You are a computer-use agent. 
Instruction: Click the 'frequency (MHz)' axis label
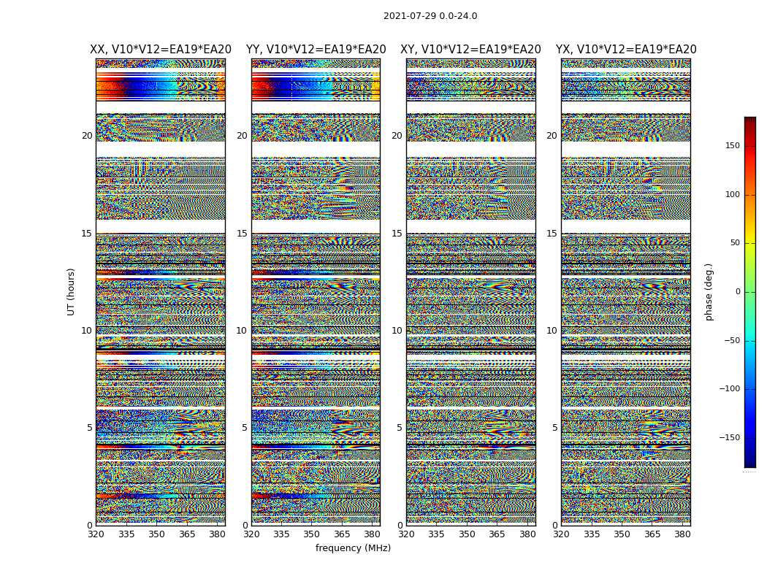[x=353, y=547]
